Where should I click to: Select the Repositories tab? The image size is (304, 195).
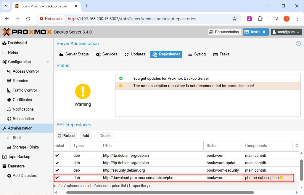click(x=166, y=54)
